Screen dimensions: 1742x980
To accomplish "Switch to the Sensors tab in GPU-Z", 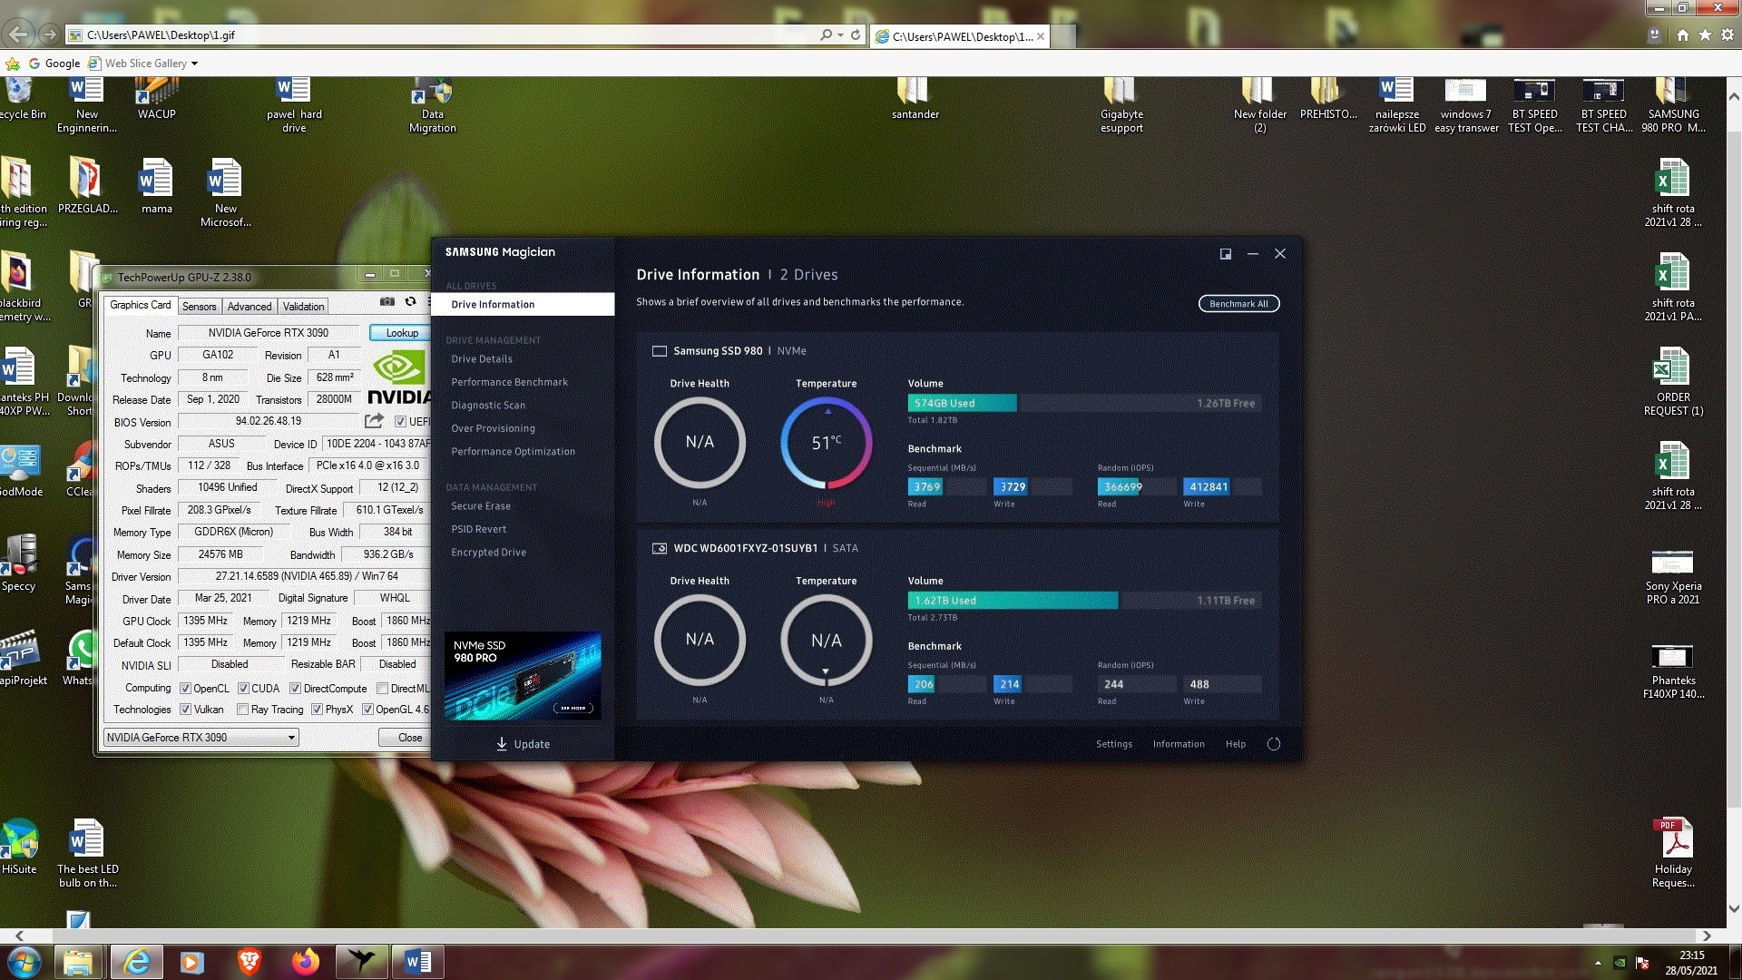I will [200, 307].
